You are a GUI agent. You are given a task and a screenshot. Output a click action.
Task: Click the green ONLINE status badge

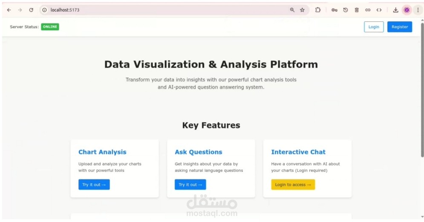(x=50, y=27)
